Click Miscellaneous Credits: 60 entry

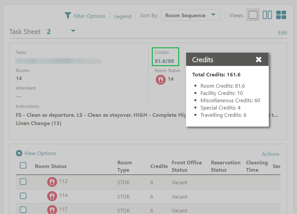[x=230, y=100]
